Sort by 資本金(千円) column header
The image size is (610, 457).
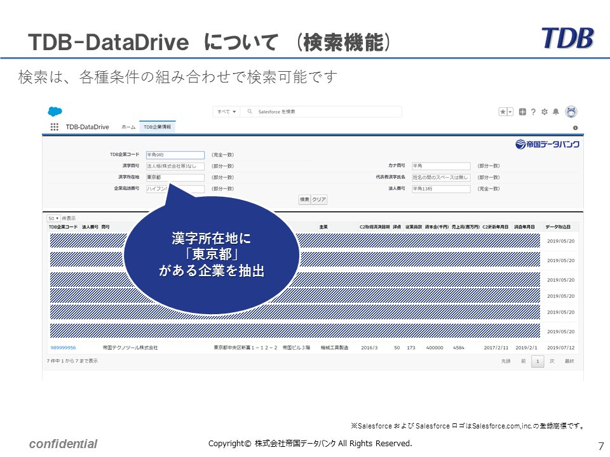click(437, 227)
